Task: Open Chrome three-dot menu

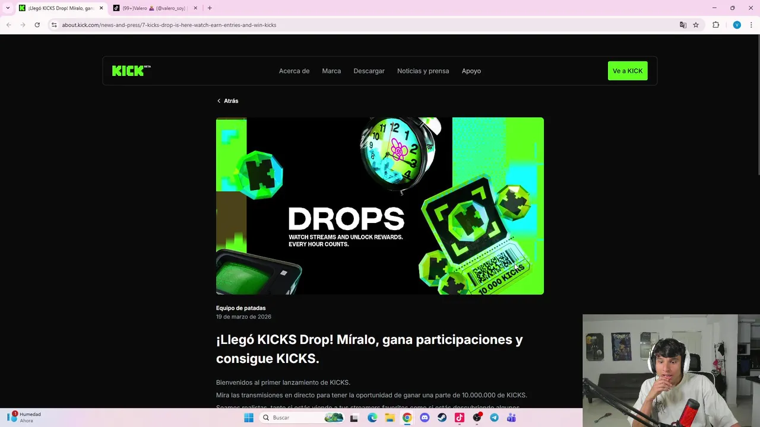Action: 752,25
